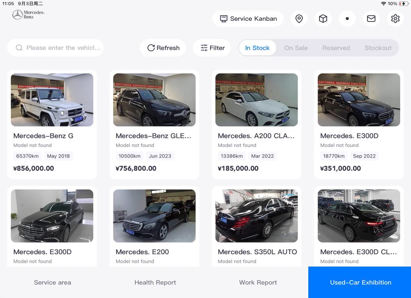This screenshot has width=411, height=298.
Task: Click the Mercedes. S350L AUTO title
Action: [257, 252]
